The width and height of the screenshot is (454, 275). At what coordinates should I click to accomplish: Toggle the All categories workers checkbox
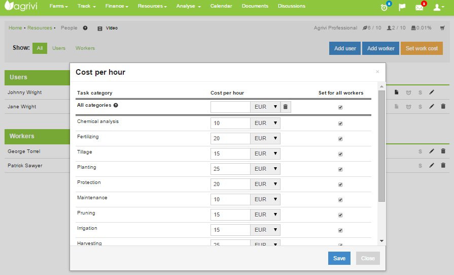[340, 108]
